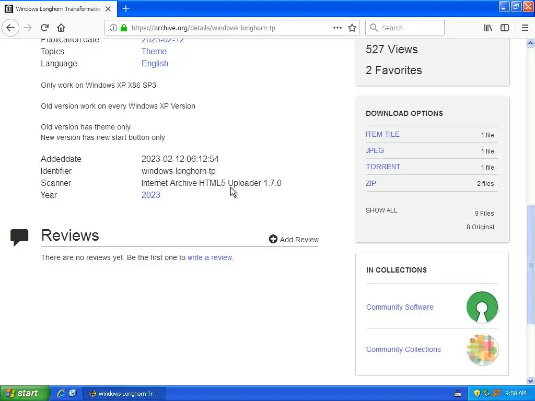535x401 pixels.
Task: Reload the page with the refresh icon
Action: pos(45,28)
